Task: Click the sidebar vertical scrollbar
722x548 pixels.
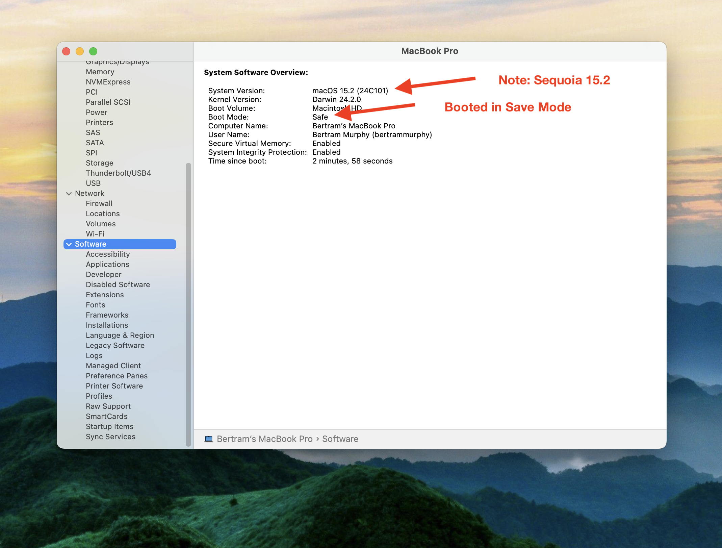Action: pos(188,304)
